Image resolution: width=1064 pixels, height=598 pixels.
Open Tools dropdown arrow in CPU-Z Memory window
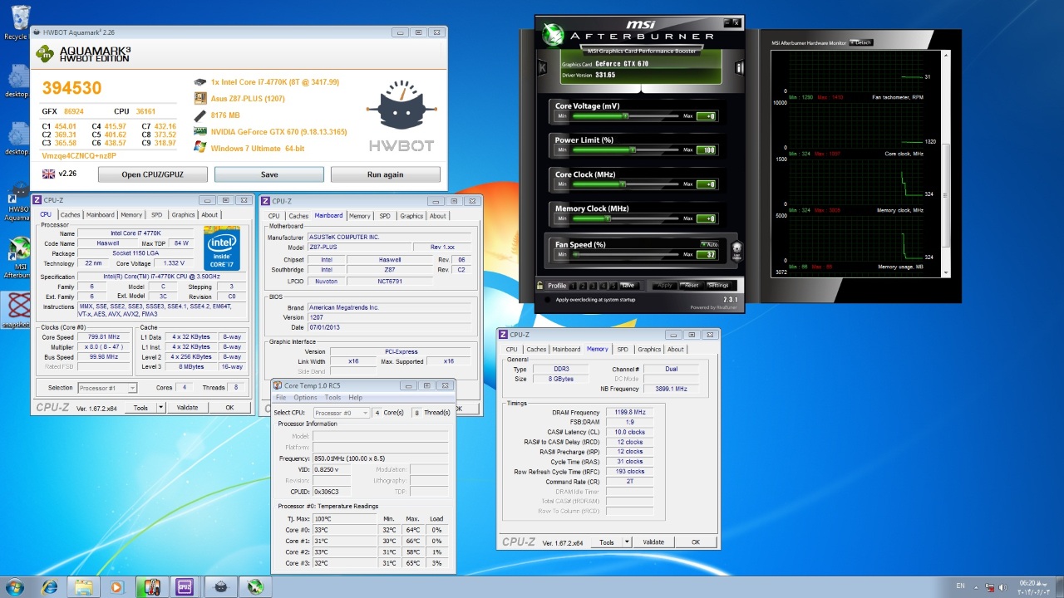pyautogui.click(x=626, y=542)
